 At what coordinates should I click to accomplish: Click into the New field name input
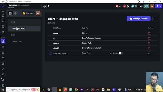(66, 53)
